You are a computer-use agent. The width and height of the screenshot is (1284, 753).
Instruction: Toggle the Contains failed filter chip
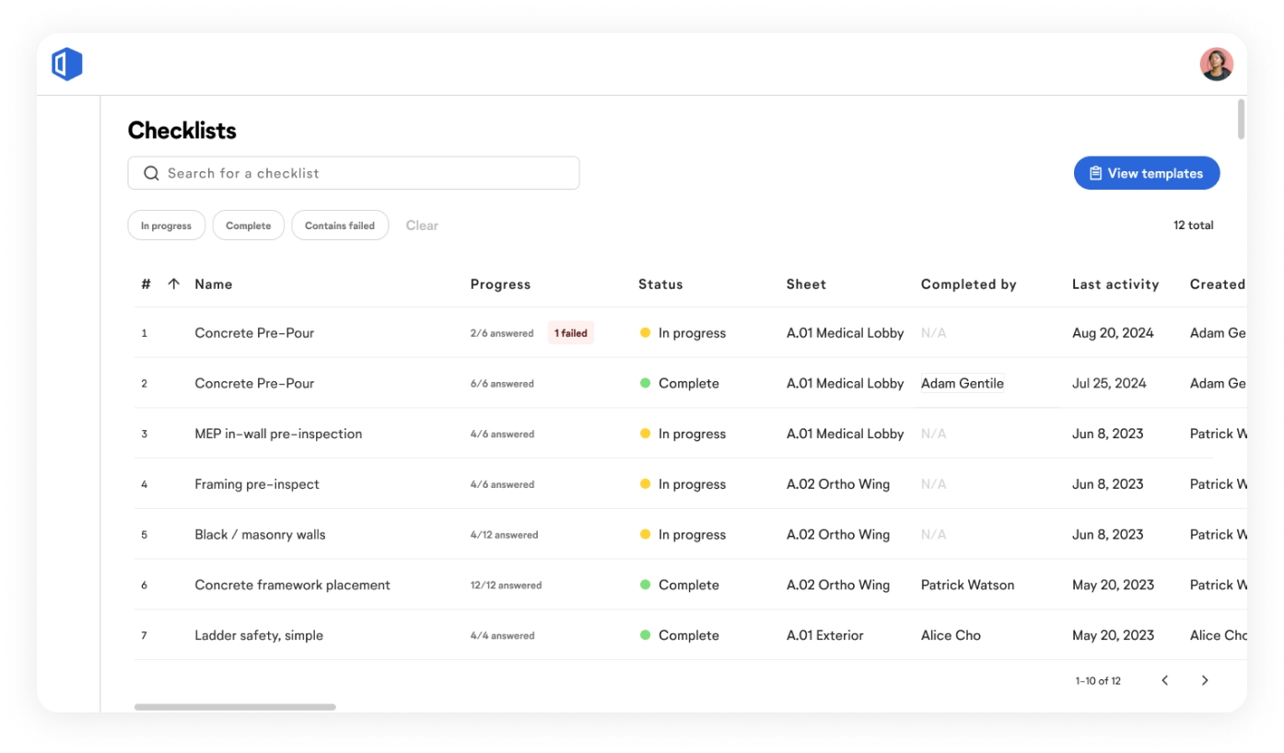(x=340, y=226)
